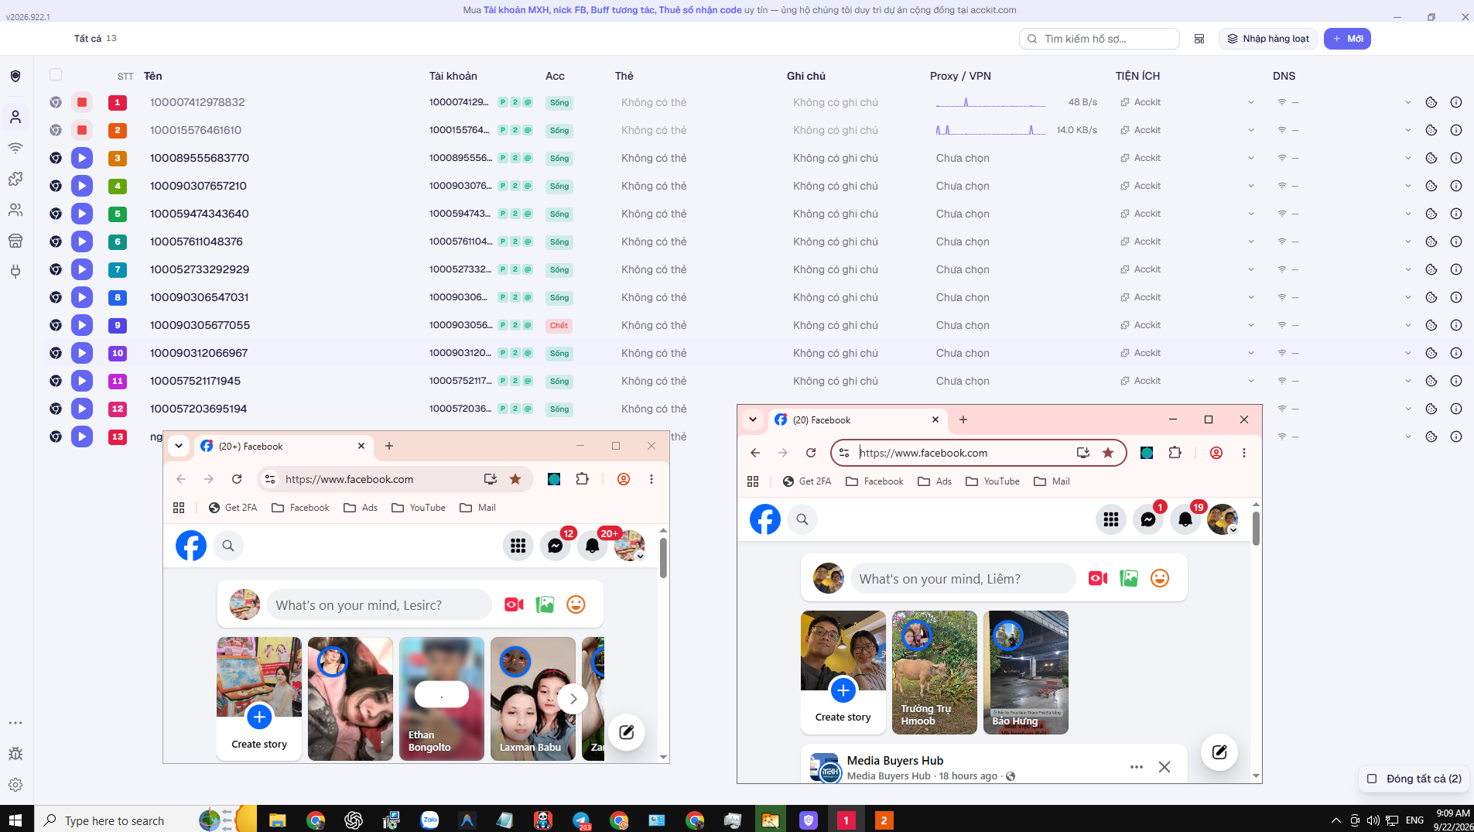
Task: Toggle the select-all checkbox in table header
Action: (56, 74)
